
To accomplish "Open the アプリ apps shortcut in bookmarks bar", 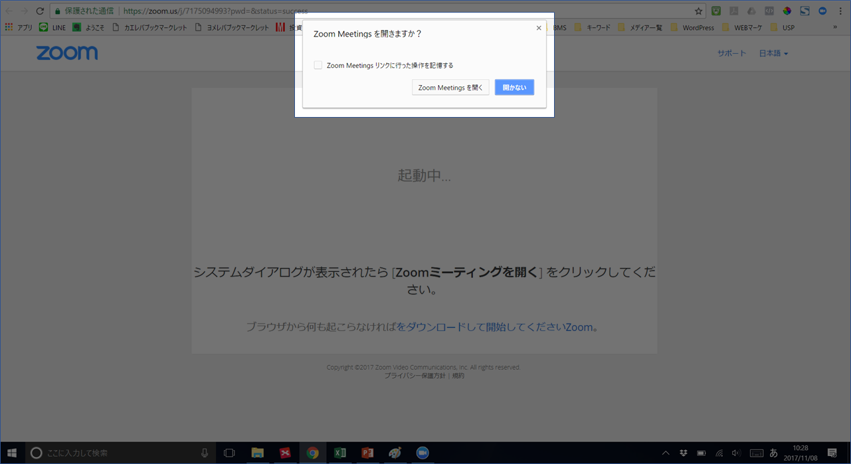I will [x=19, y=27].
